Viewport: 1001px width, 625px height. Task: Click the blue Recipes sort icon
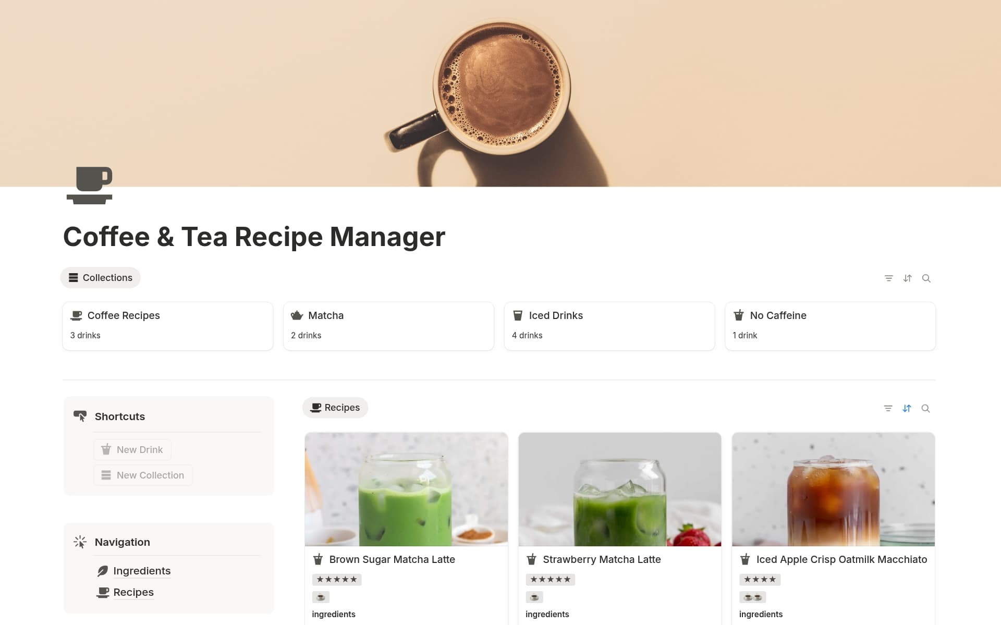pos(907,408)
